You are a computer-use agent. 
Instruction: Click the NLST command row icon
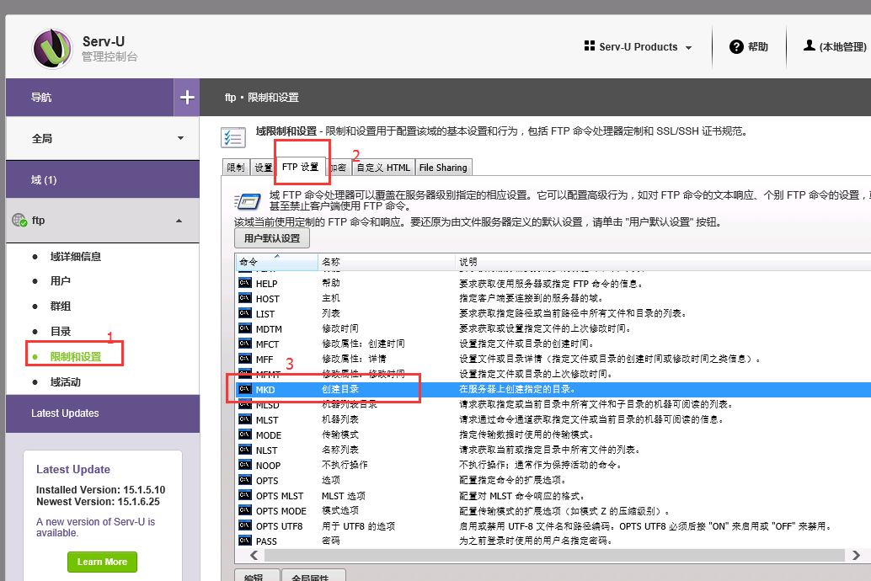coord(245,450)
